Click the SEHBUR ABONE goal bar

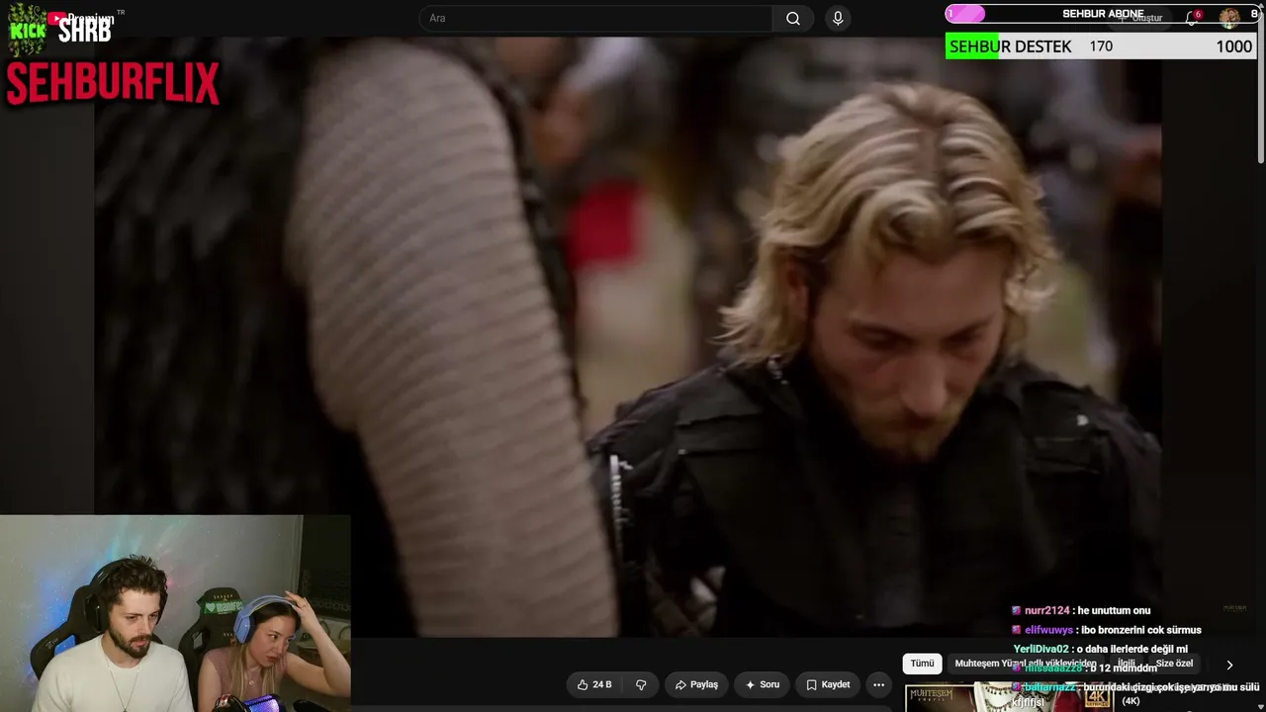click(x=1101, y=14)
